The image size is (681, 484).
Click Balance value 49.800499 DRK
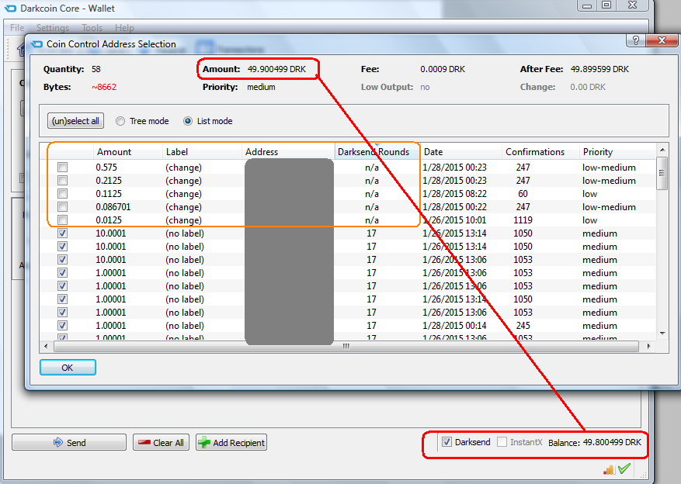pyautogui.click(x=612, y=442)
